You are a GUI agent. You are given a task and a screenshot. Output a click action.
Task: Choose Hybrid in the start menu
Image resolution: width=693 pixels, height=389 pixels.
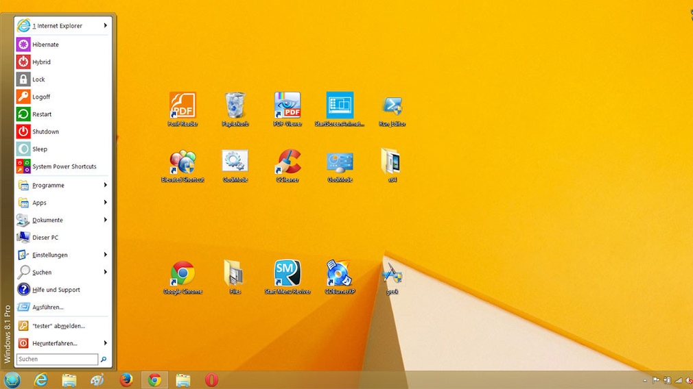click(62, 62)
